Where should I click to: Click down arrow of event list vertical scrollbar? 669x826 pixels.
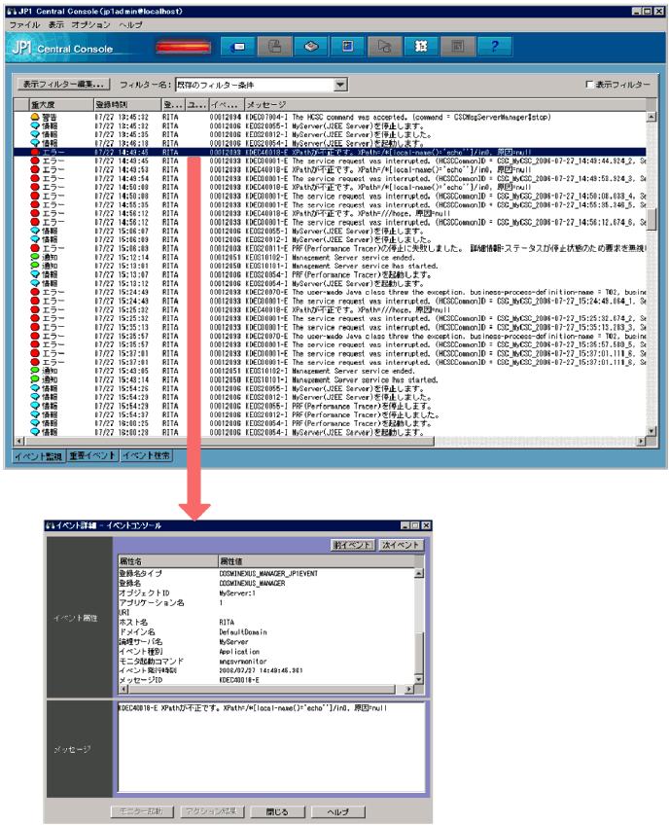[x=651, y=431]
